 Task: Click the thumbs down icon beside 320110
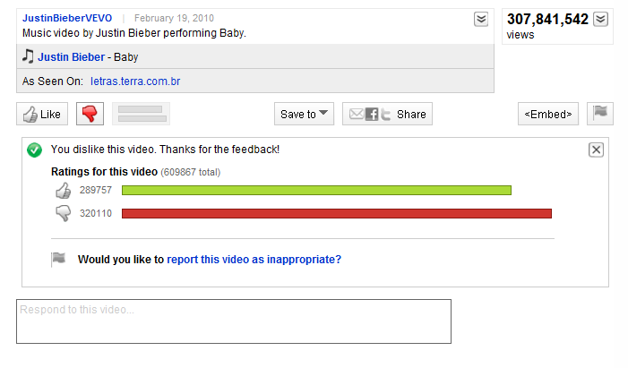[x=63, y=213]
